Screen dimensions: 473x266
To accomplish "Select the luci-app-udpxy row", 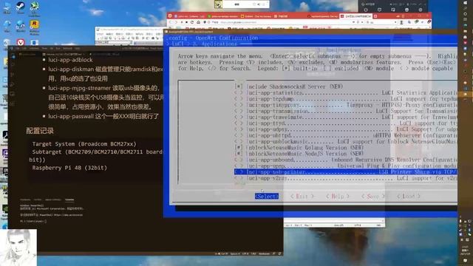I will pyautogui.click(x=345, y=129).
